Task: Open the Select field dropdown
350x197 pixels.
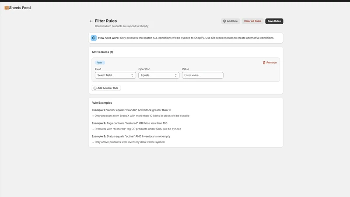Action: tap(115, 75)
